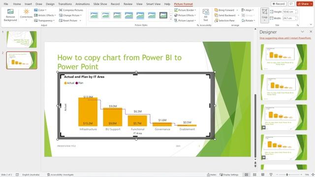Switch to the Insert tab
Viewport: 315px width, 177px height.
tap(28, 4)
